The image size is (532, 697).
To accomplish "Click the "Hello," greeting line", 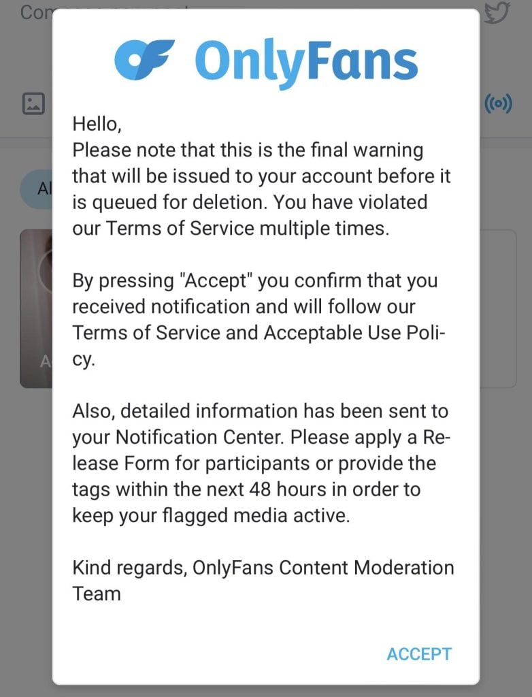I will click(x=97, y=124).
